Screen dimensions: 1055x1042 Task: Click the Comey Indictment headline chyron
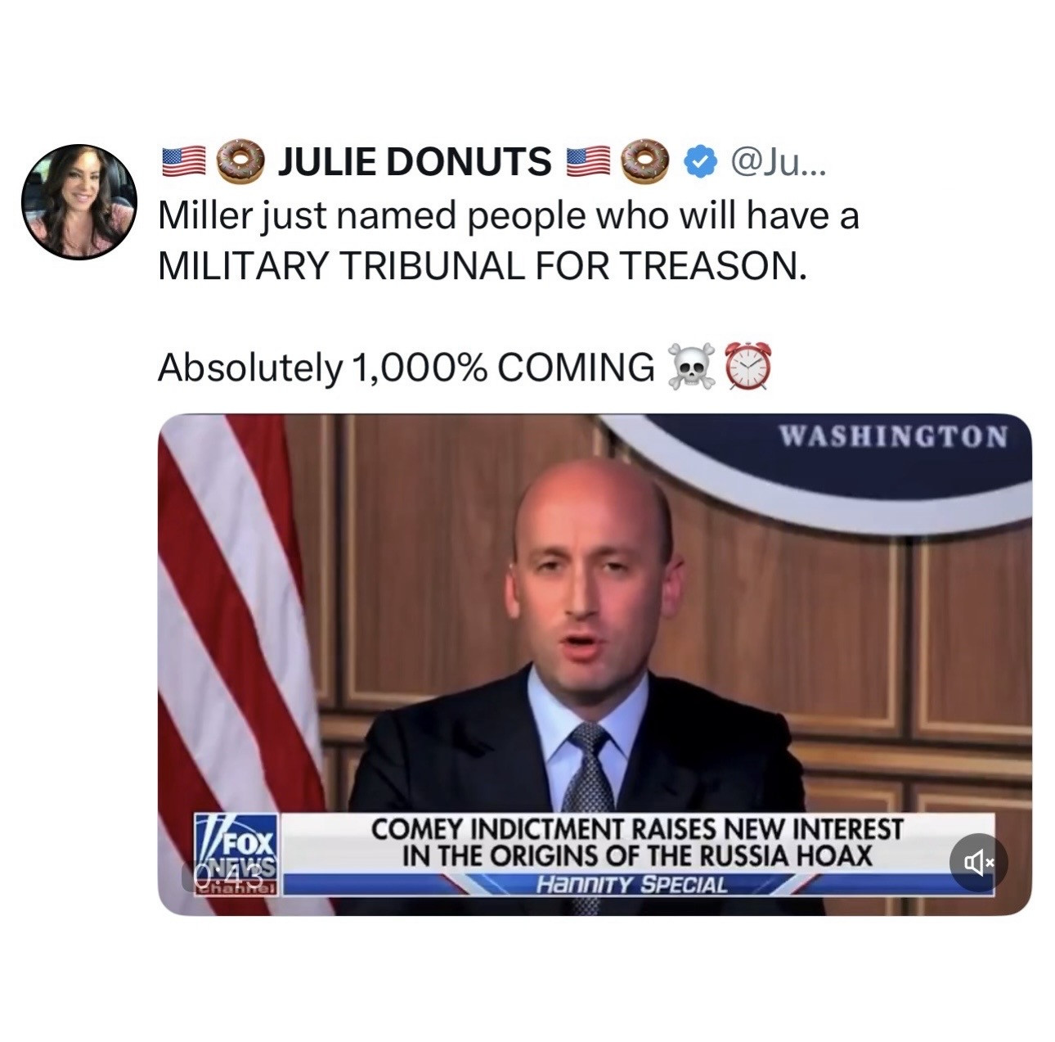(x=638, y=842)
